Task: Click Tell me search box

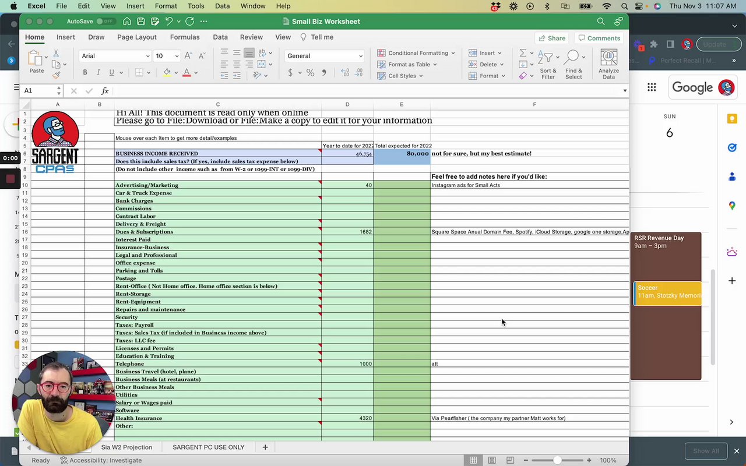Action: pos(316,37)
